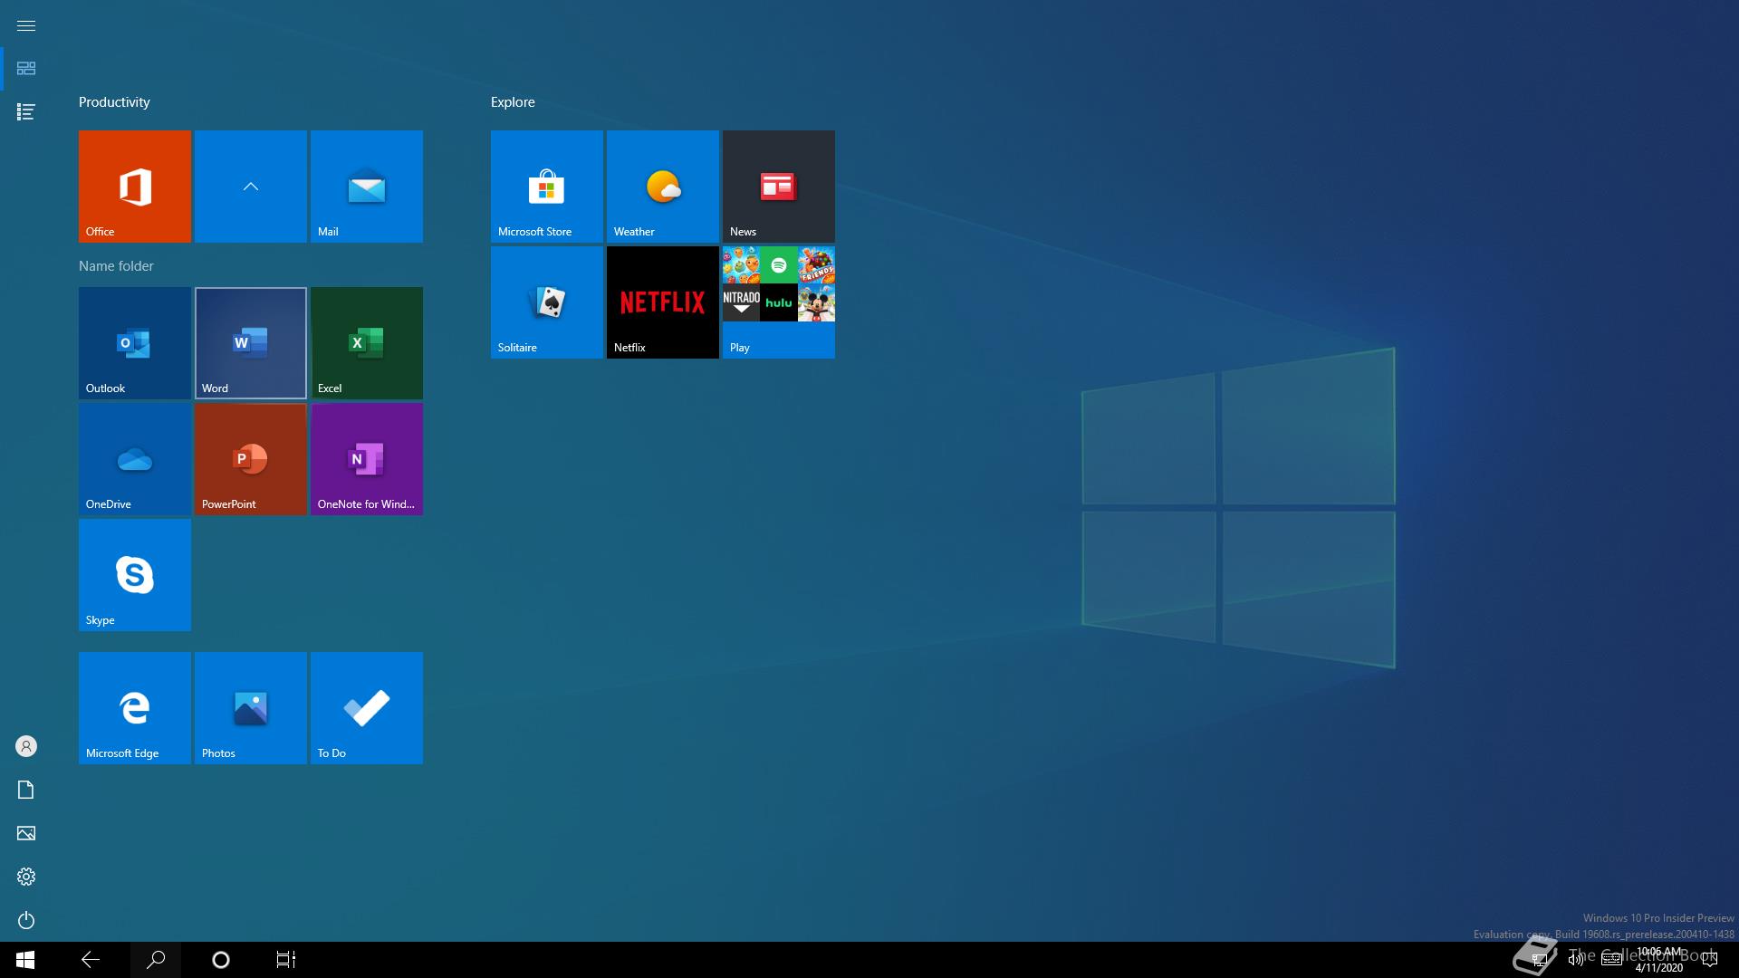Click the Productivity group header

click(114, 102)
